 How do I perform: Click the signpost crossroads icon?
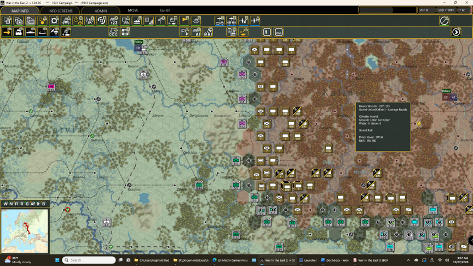pyautogui.click(x=160, y=21)
